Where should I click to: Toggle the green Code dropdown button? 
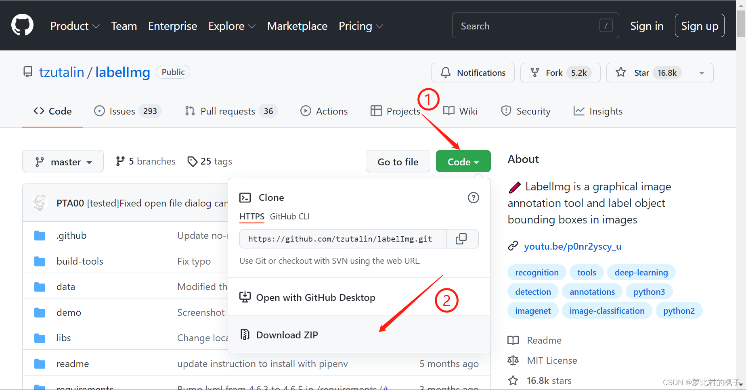click(x=463, y=161)
